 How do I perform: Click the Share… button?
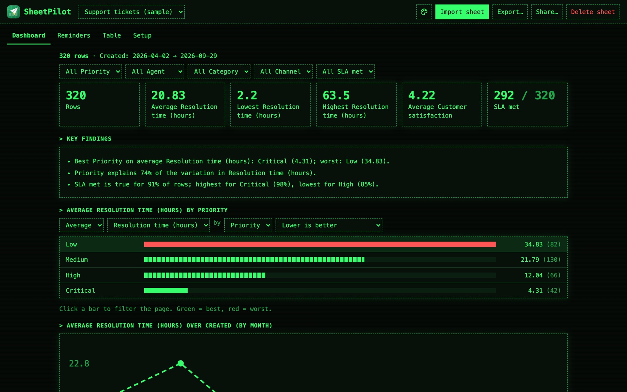[547, 12]
